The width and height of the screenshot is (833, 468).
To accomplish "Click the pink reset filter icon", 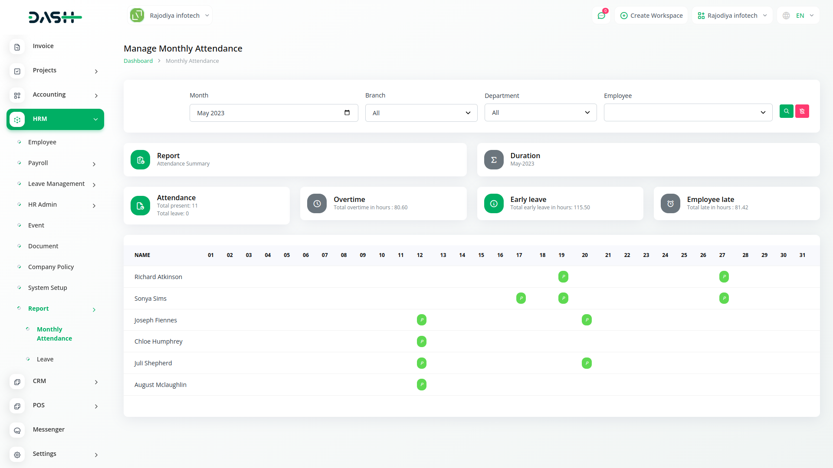I will [802, 111].
